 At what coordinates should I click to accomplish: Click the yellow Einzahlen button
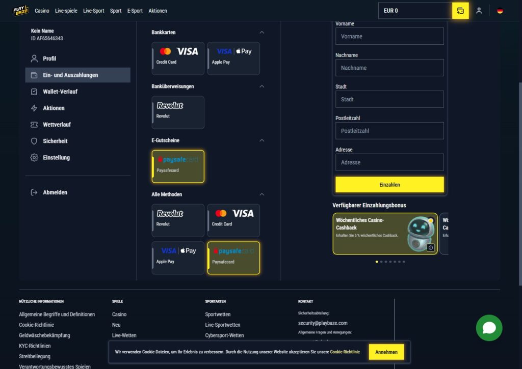click(x=389, y=184)
